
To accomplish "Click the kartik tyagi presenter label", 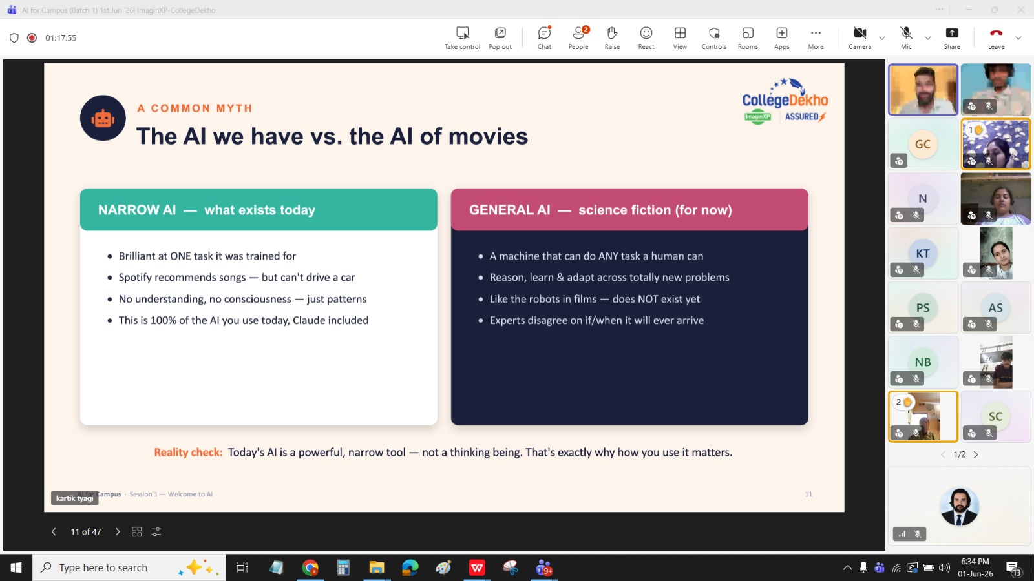I will click(x=75, y=498).
